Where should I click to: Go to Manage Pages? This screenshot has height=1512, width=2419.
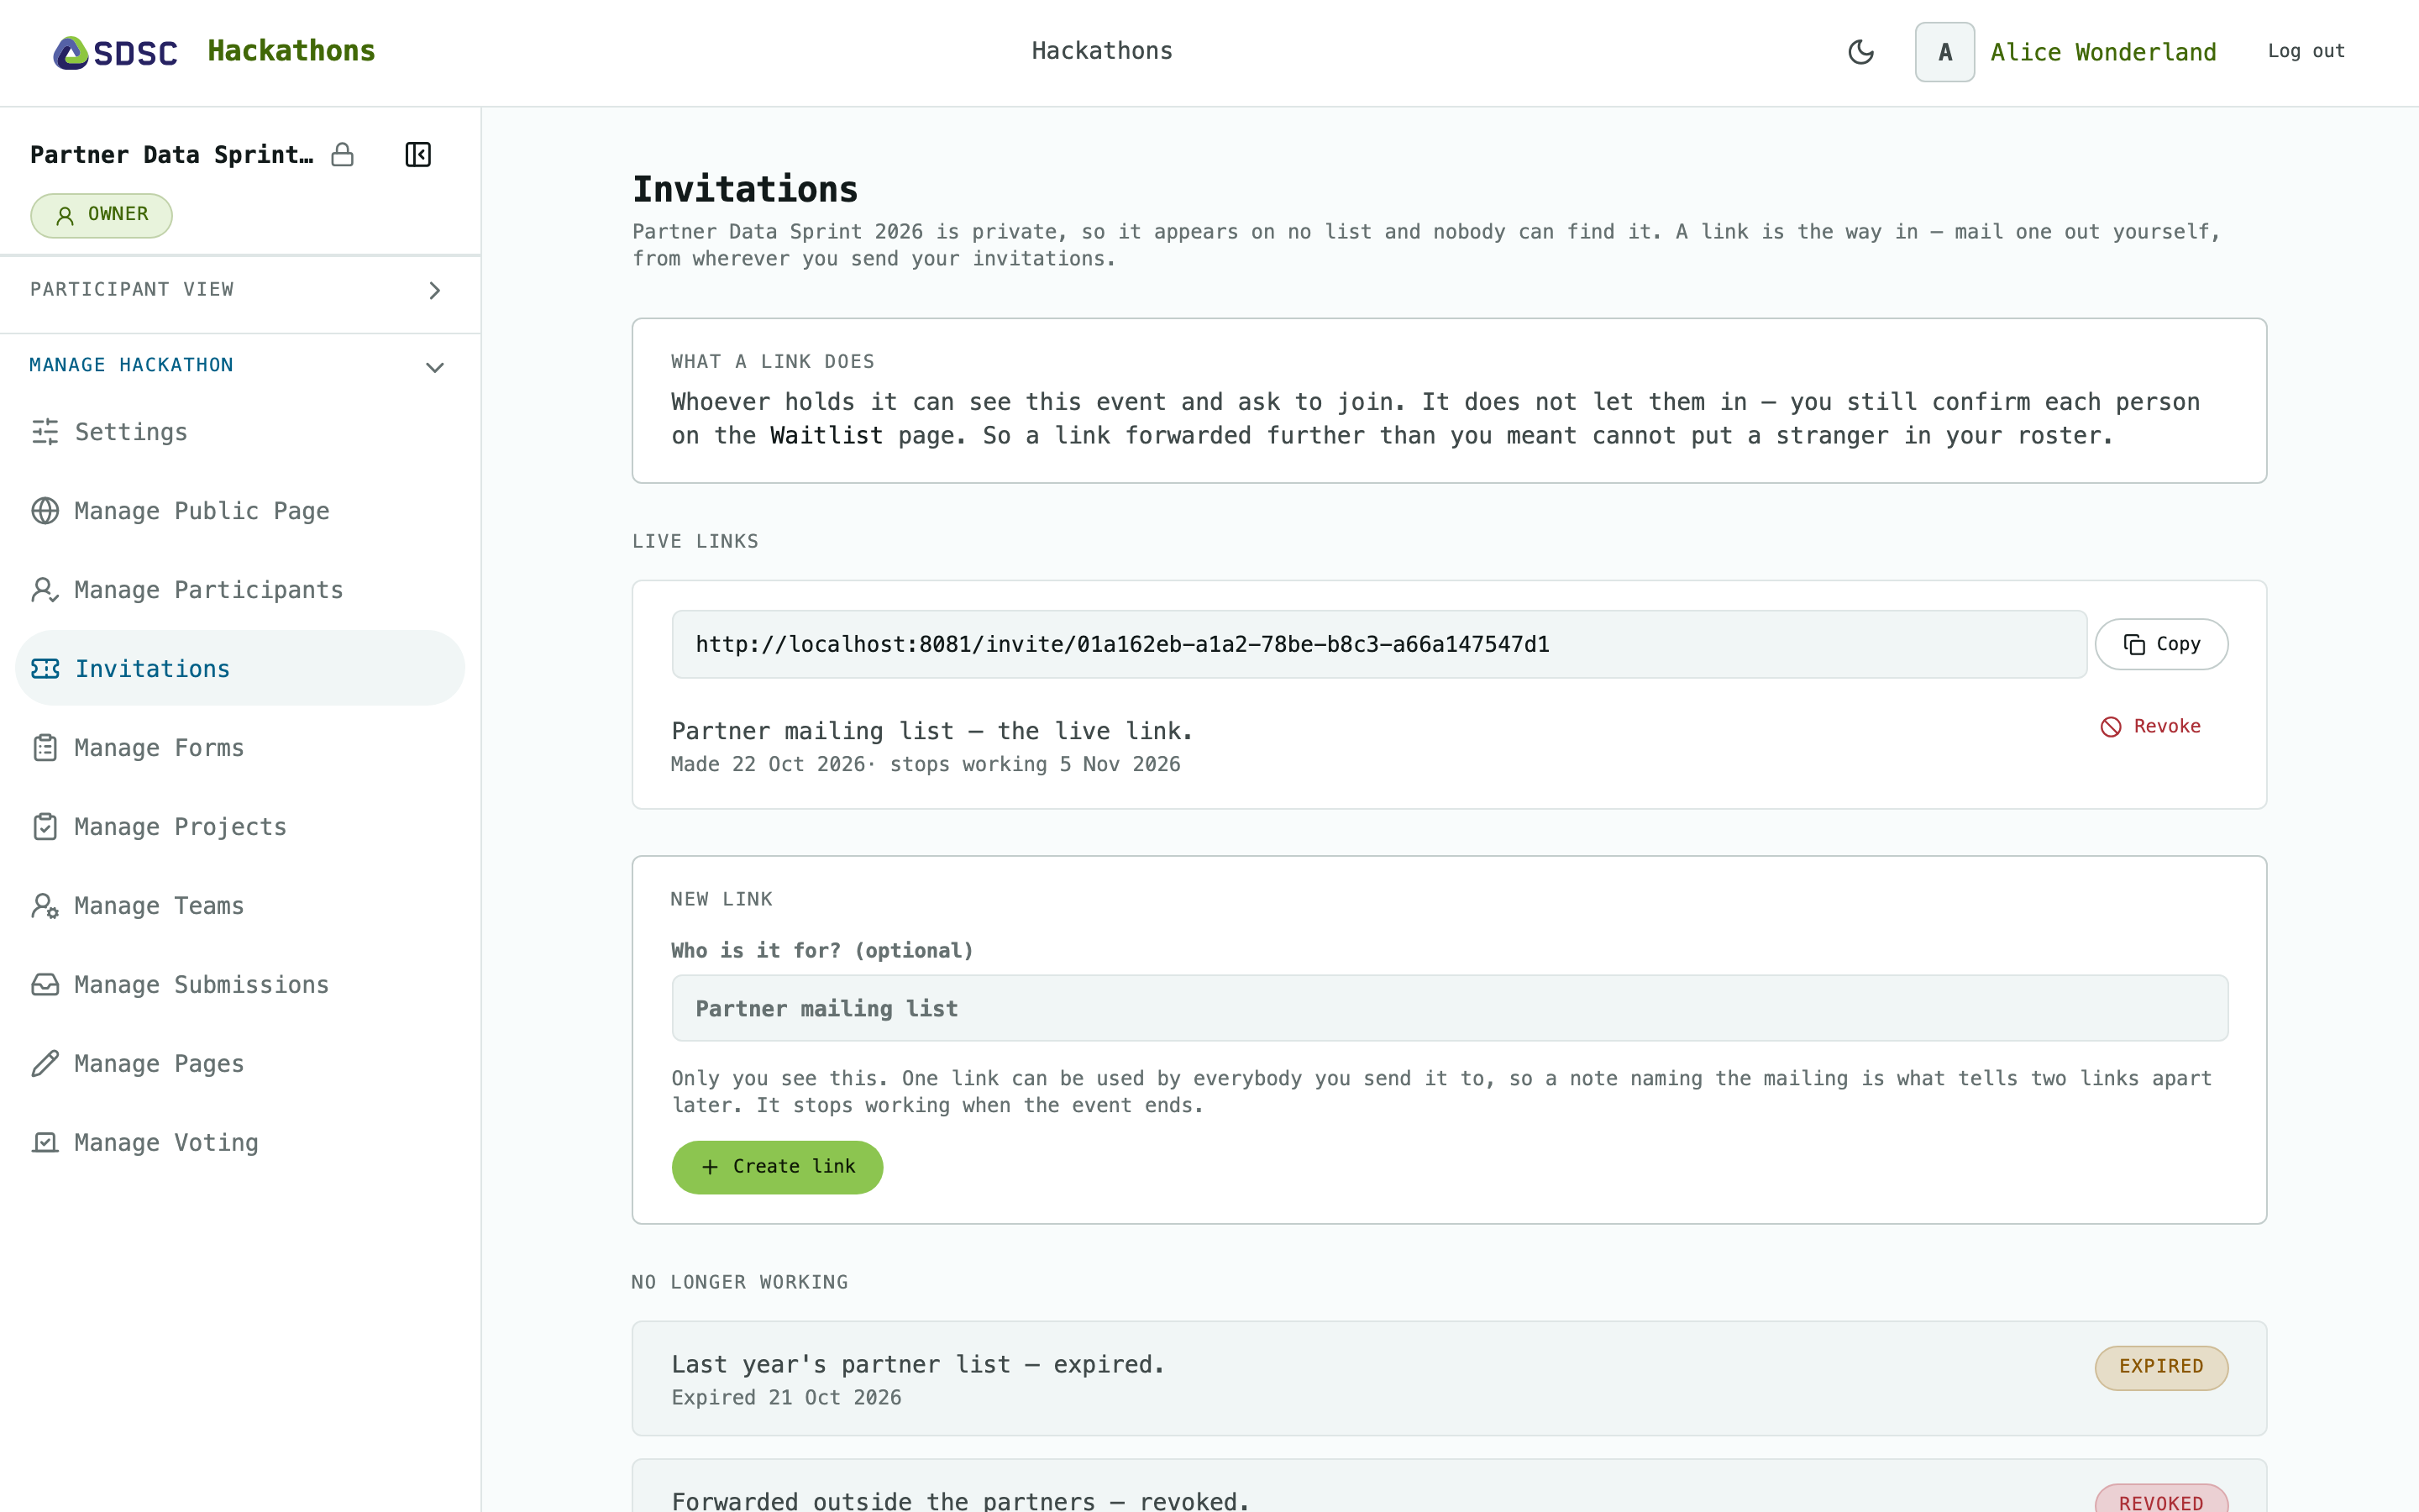[240, 1064]
